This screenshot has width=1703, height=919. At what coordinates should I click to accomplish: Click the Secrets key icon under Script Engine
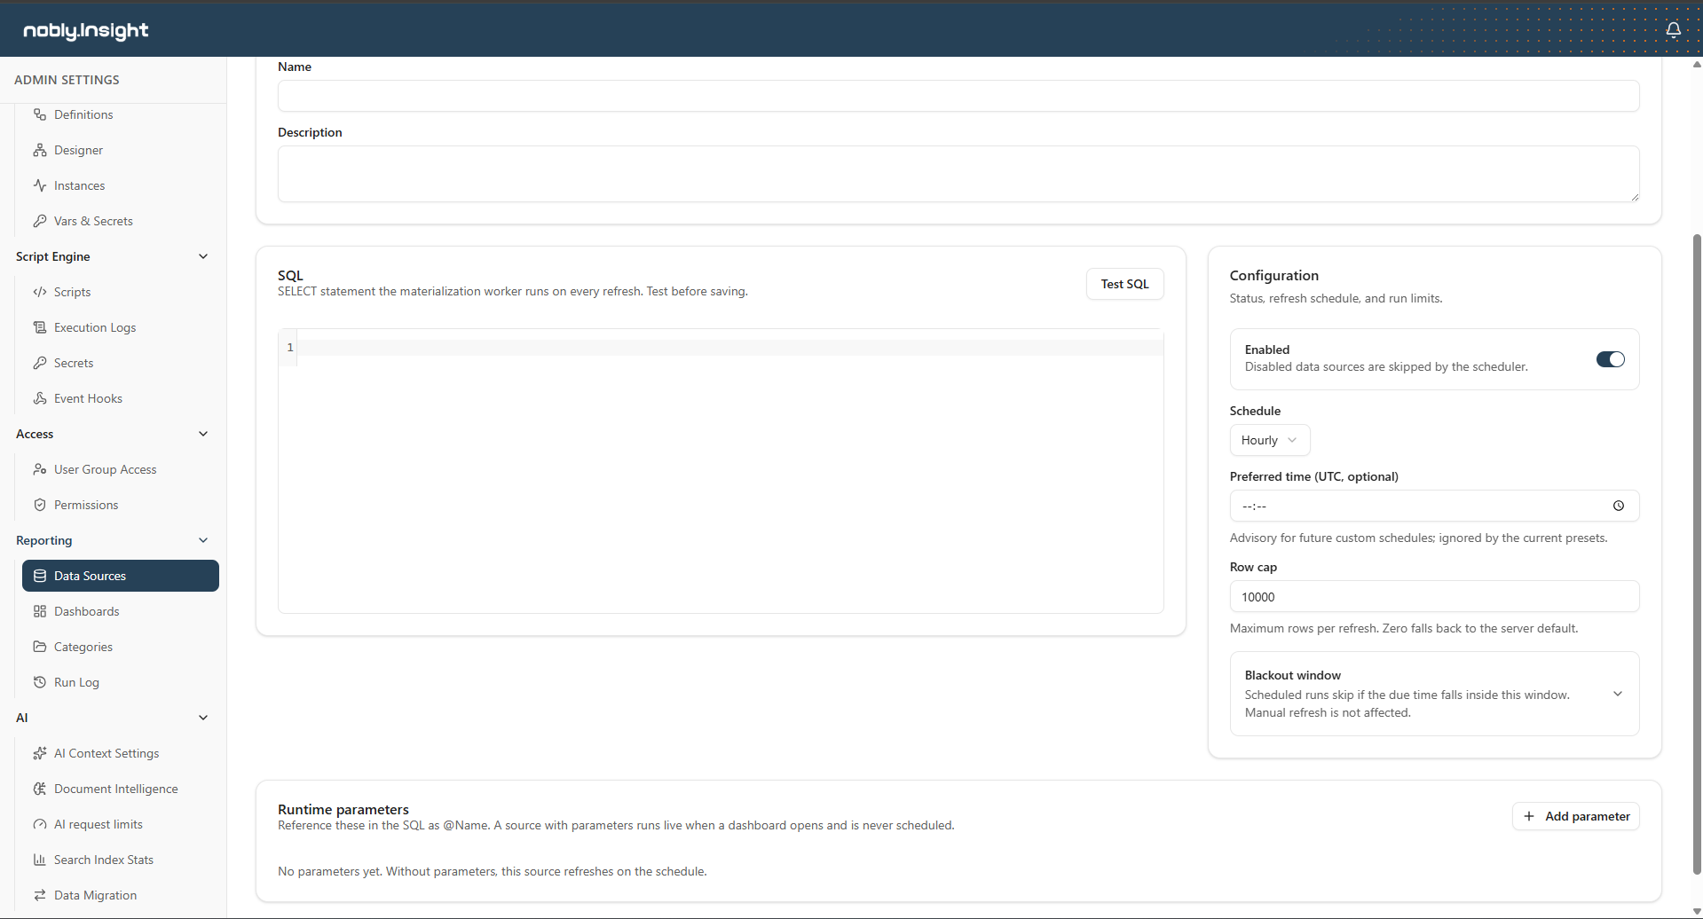(x=40, y=363)
